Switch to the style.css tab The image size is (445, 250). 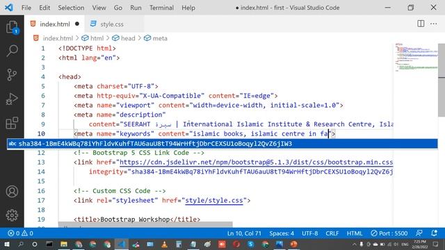[x=111, y=24]
